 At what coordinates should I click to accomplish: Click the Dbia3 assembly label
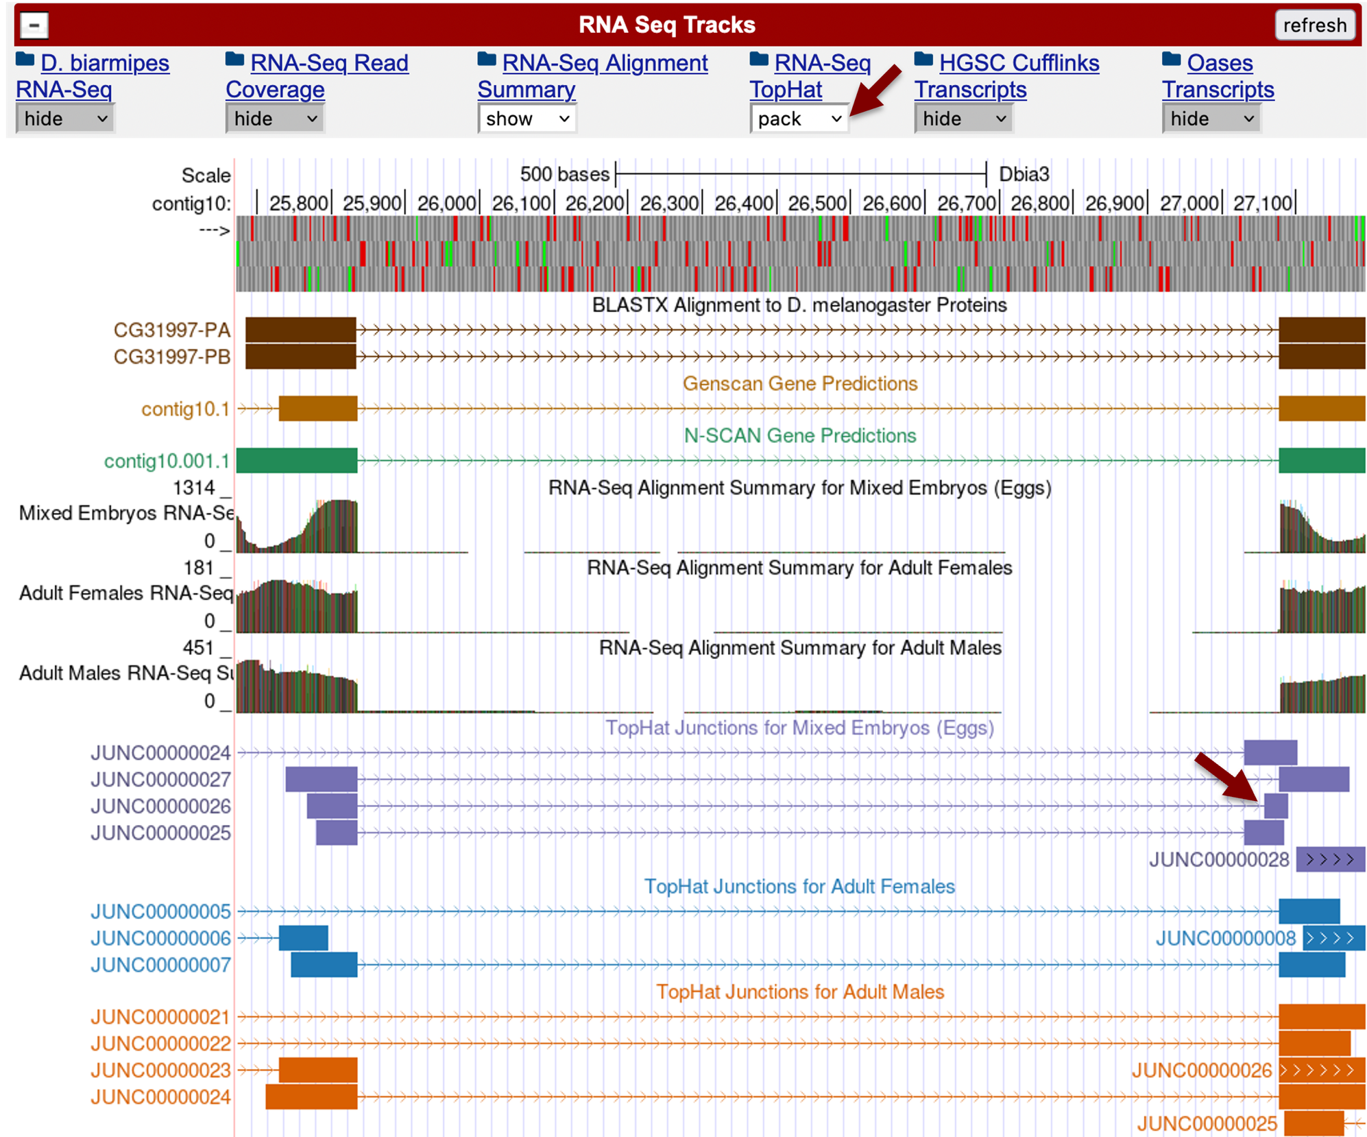coord(1024,174)
